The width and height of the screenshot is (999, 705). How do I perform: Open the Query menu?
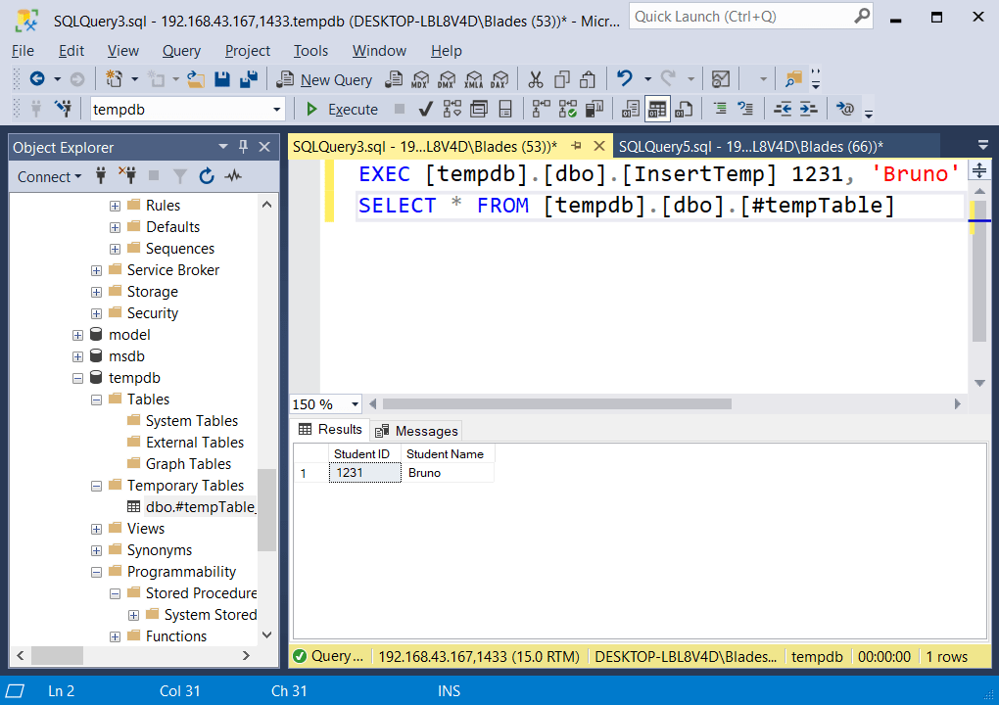[180, 51]
